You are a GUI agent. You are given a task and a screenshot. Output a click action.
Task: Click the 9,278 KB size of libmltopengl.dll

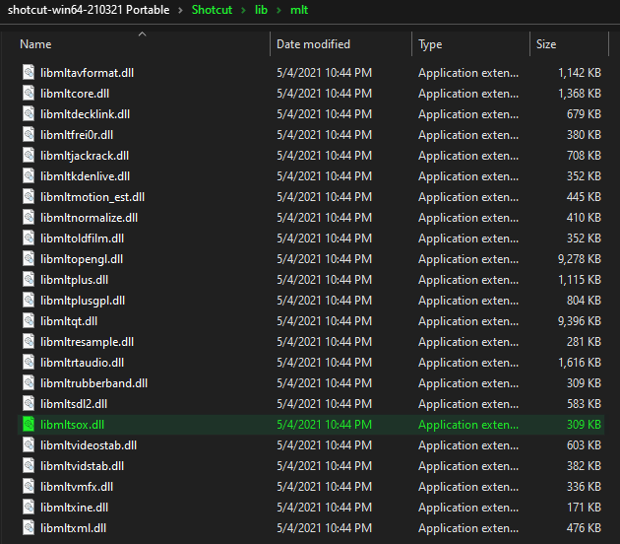pyautogui.click(x=580, y=259)
